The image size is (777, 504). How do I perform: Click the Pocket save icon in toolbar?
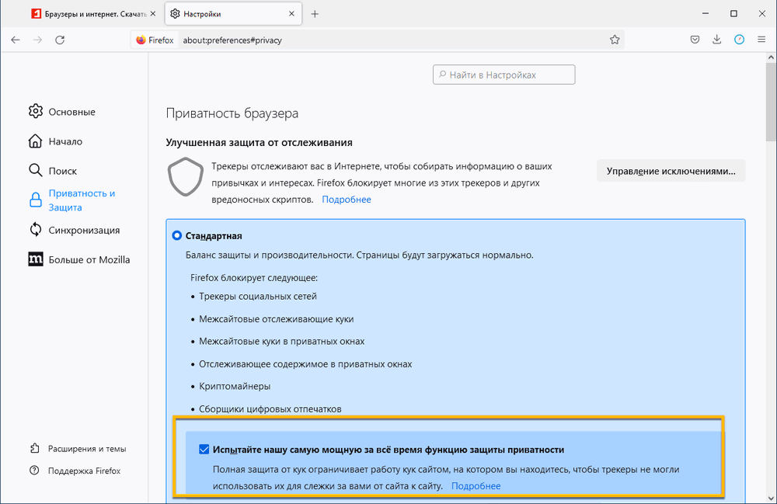pyautogui.click(x=695, y=40)
